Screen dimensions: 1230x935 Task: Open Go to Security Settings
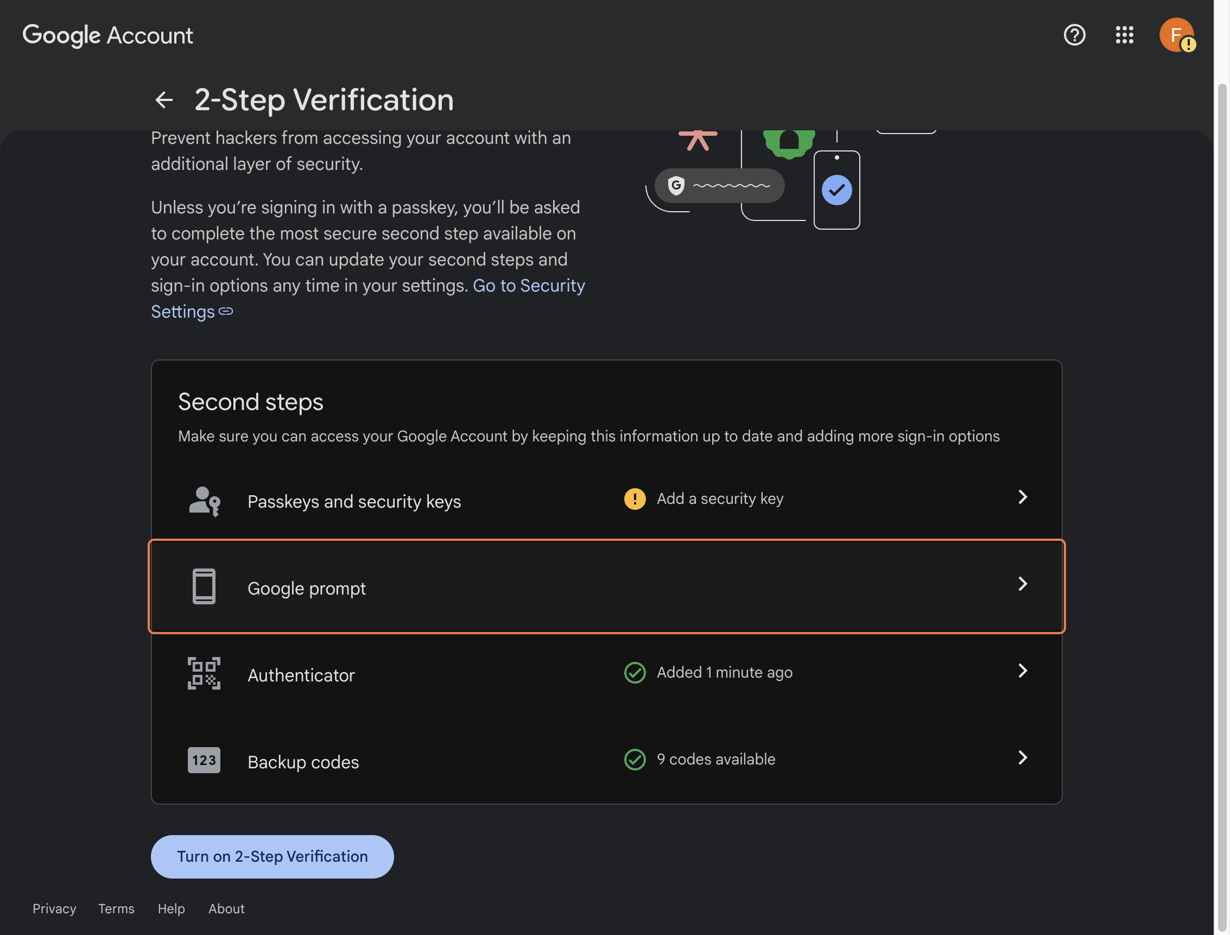[x=529, y=286]
